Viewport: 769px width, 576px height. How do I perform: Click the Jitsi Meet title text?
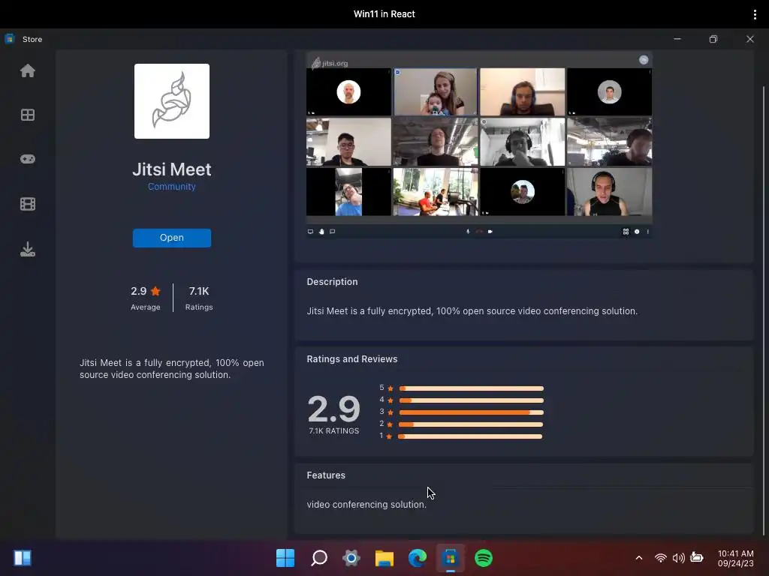click(172, 169)
